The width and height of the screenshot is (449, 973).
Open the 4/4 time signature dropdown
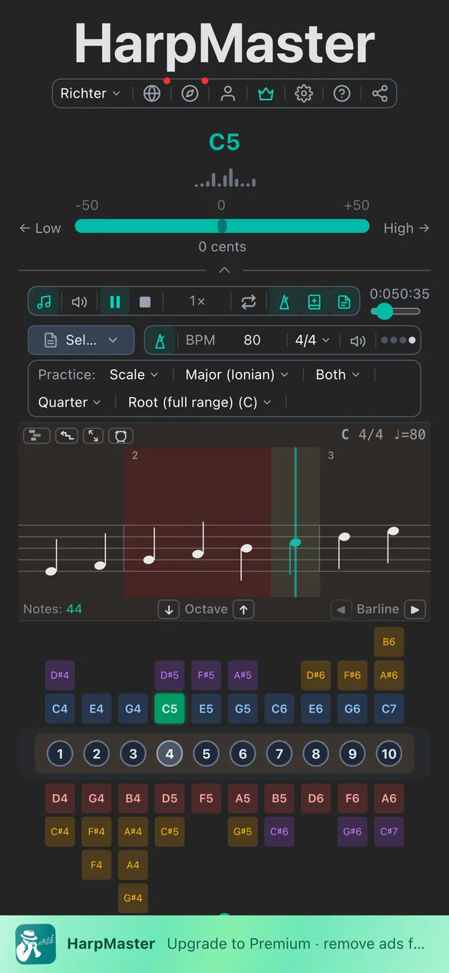312,340
